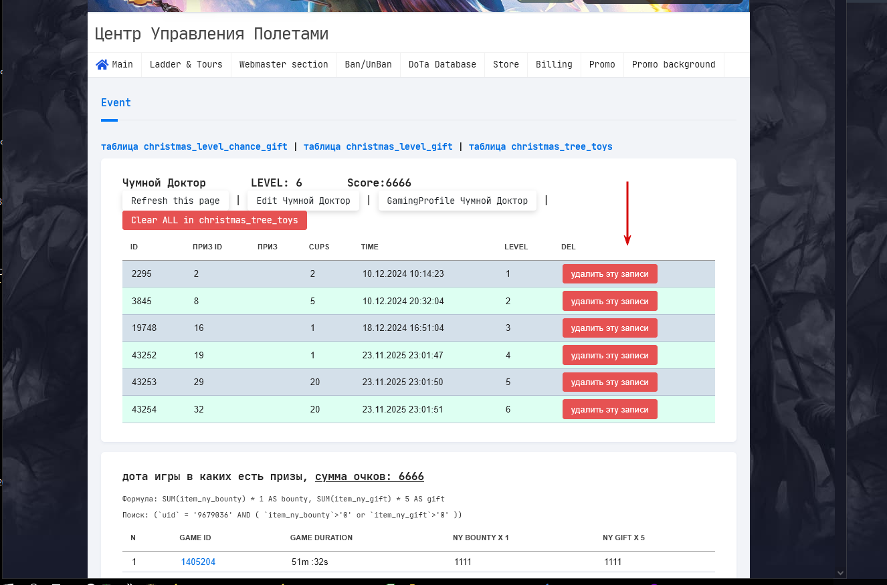This screenshot has width=887, height=585.
Task: Click the LEVEL column header
Action: click(x=516, y=247)
